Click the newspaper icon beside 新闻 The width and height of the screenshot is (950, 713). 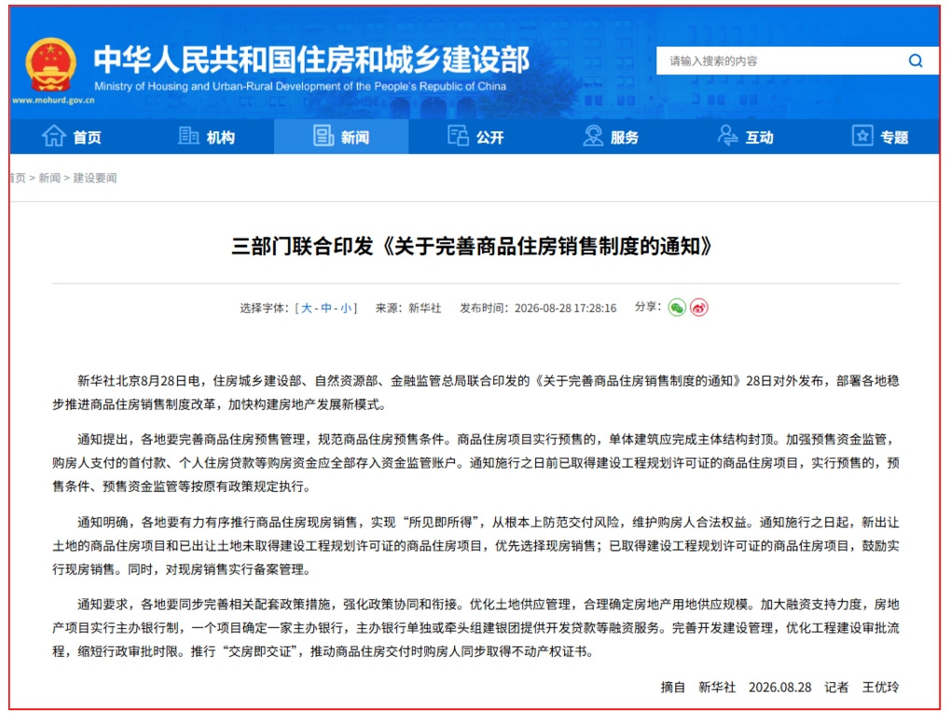coord(323,135)
